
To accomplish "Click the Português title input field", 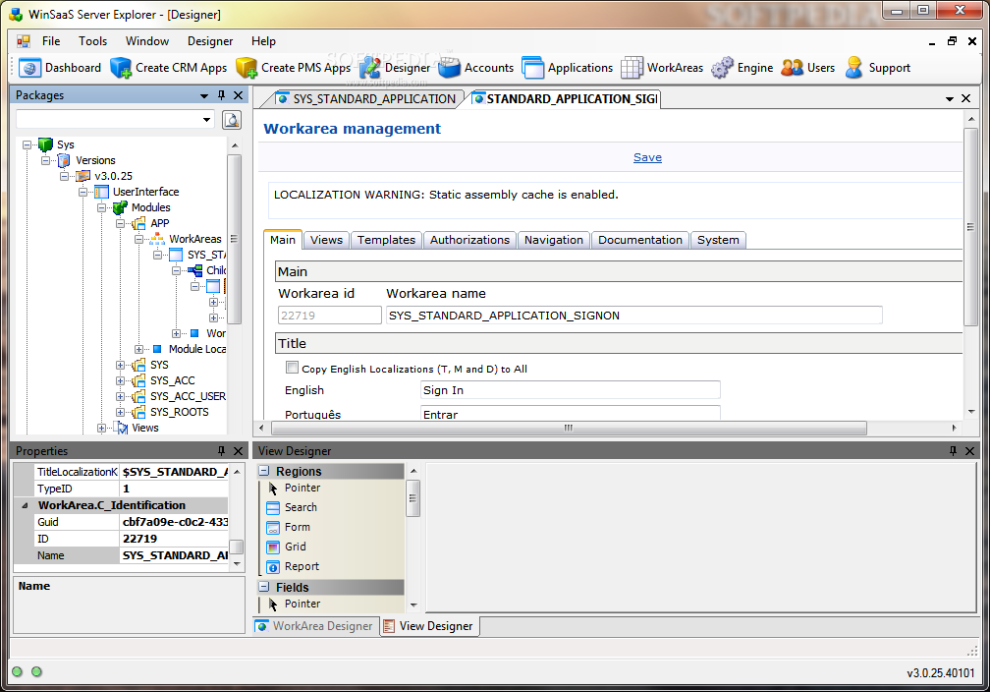I will tap(570, 413).
